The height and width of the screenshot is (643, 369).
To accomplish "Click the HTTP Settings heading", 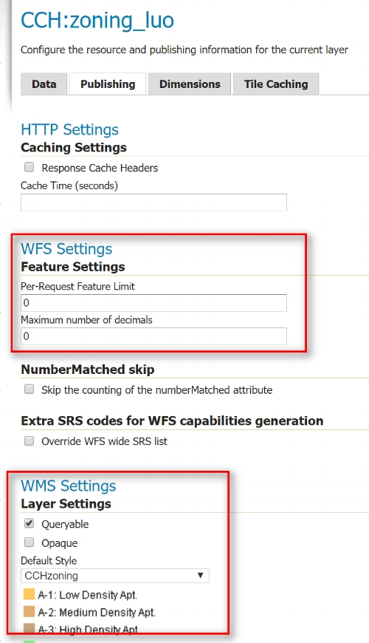I will click(x=69, y=129).
